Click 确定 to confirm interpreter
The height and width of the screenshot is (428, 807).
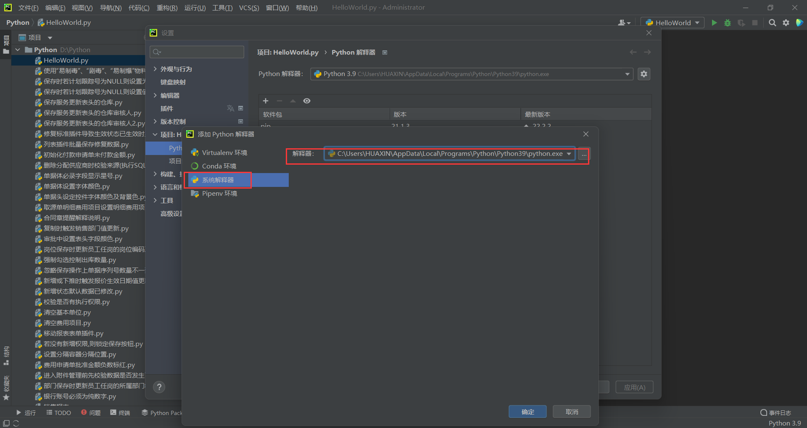coord(527,412)
